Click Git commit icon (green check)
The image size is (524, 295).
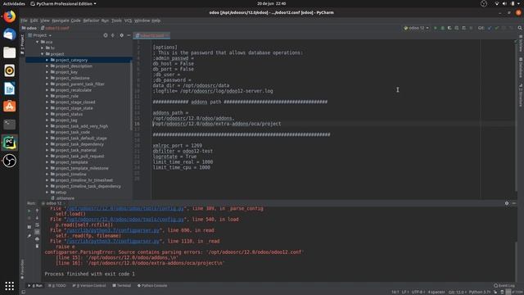(497, 28)
